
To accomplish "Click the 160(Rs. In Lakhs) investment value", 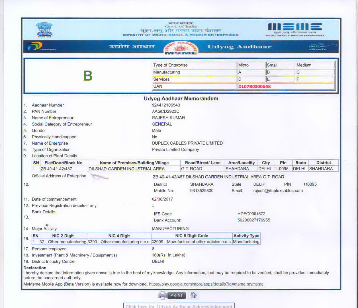I will pyautogui.click(x=169, y=255).
